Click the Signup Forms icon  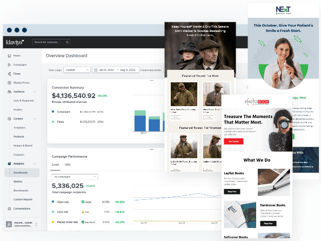9,83
